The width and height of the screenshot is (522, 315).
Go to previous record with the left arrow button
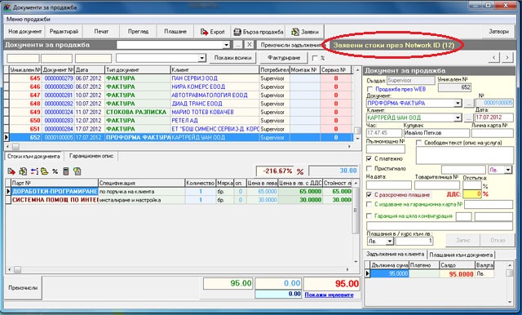[x=494, y=58]
